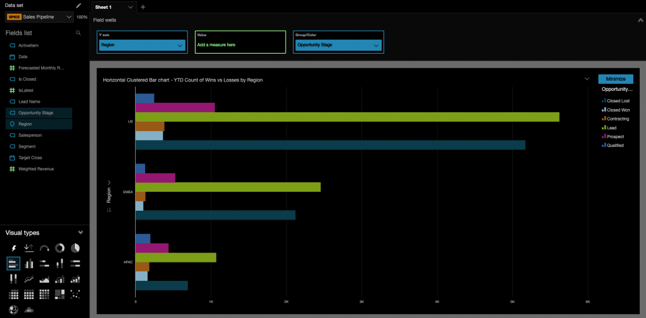This screenshot has height=318, width=646.
Task: Open the Sheet 1 tab
Action: click(114, 7)
